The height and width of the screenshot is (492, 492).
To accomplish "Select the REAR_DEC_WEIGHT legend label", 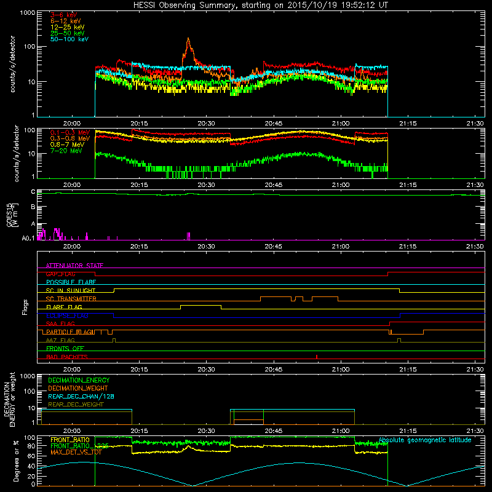I will click(76, 405).
